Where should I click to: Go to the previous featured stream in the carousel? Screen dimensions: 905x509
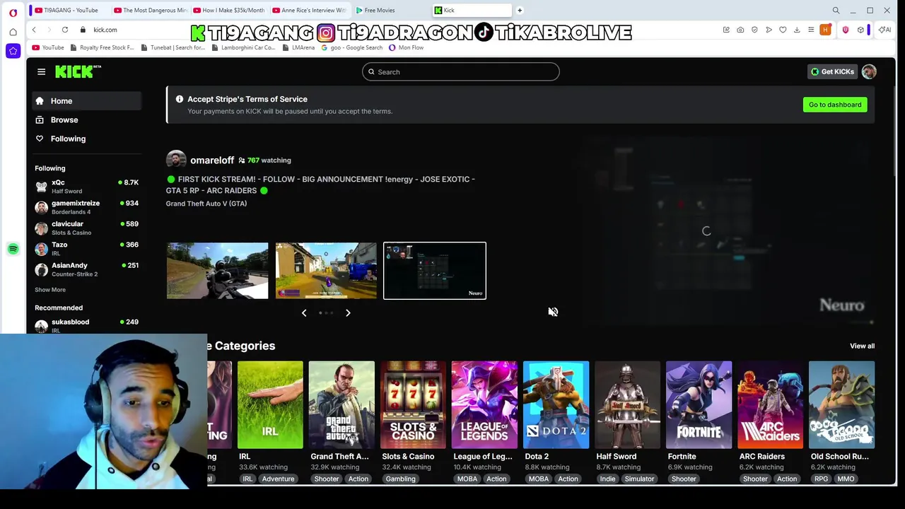click(x=304, y=312)
